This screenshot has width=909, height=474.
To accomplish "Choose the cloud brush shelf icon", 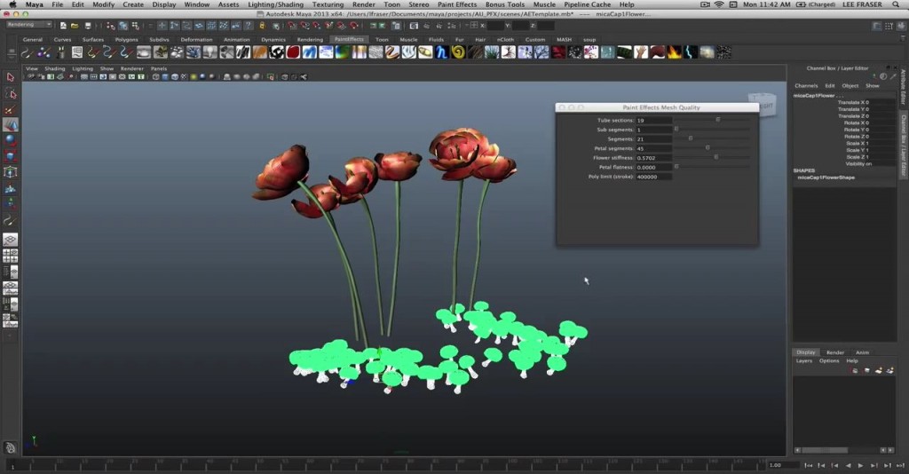I will (707, 52).
